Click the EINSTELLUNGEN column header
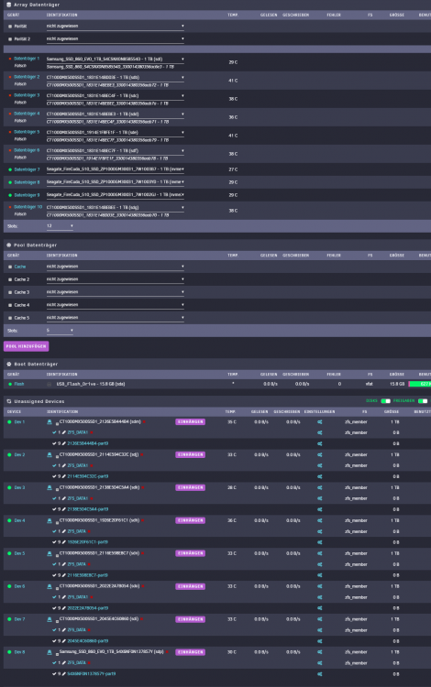 pyautogui.click(x=319, y=412)
